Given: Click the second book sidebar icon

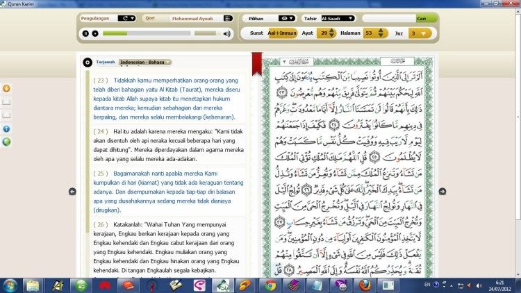Looking at the screenshot, I should tap(6, 115).
